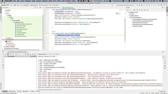Expand Dependencies node in Gradle panel
Viewport: 168px width, 94px height.
pos(128,16)
